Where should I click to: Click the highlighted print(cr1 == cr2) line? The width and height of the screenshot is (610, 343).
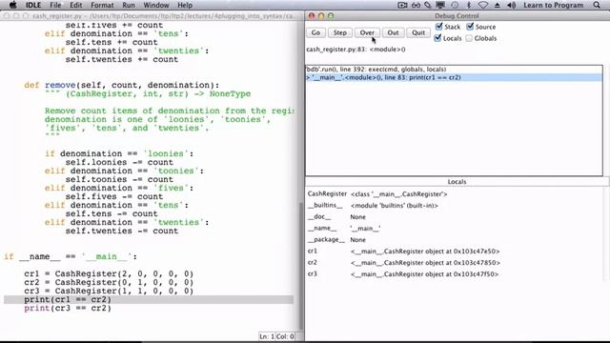pyautogui.click(x=149, y=299)
